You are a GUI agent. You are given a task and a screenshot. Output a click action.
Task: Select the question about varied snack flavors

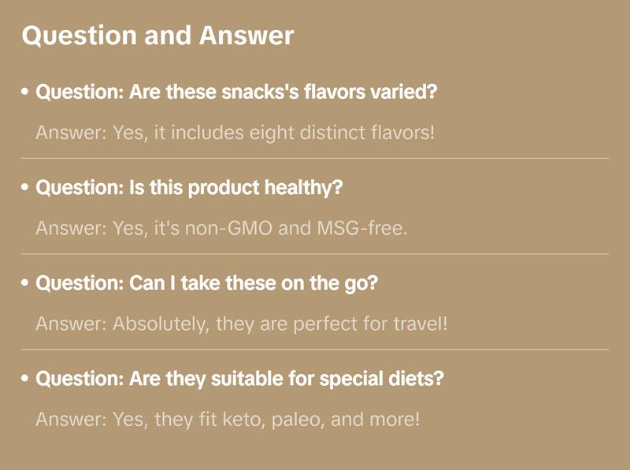236,93
